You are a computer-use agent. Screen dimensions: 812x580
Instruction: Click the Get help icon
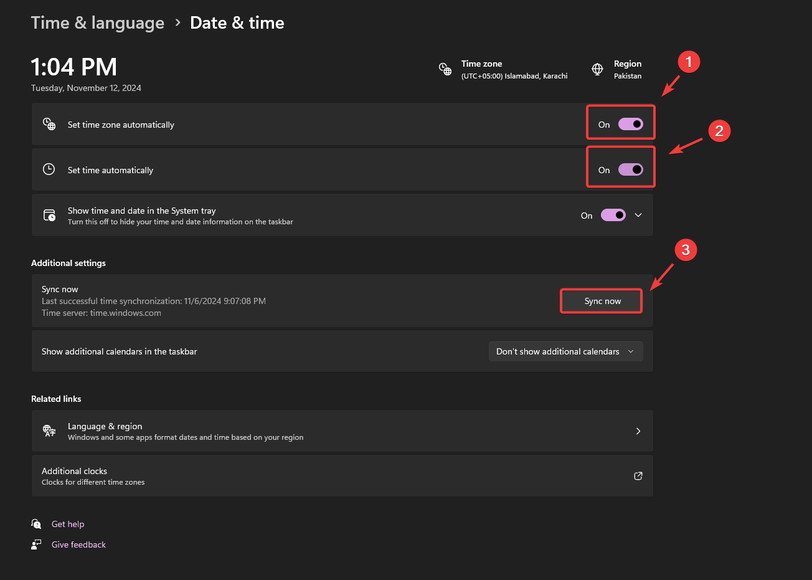coord(36,524)
